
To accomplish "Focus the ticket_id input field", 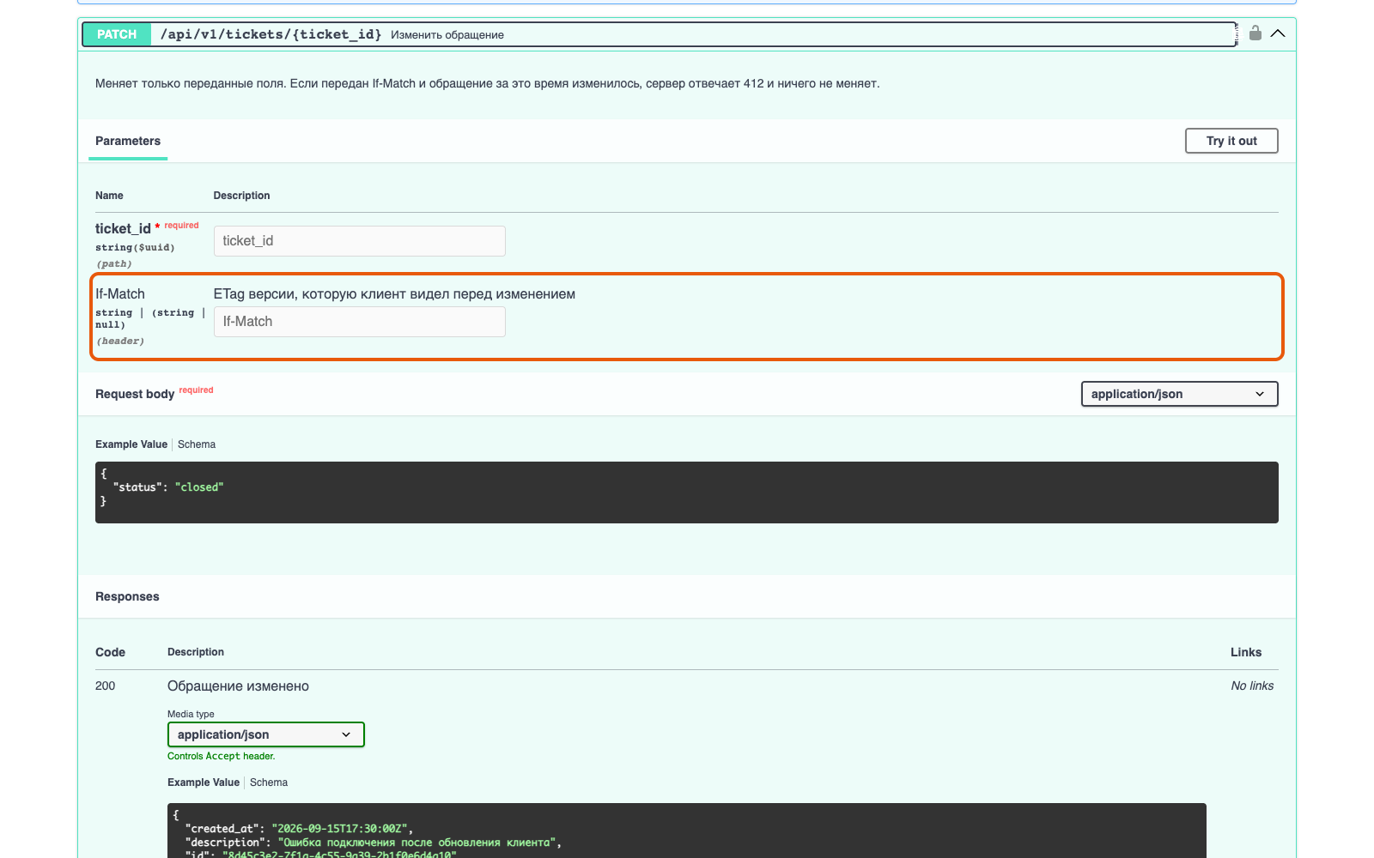I will coord(360,241).
